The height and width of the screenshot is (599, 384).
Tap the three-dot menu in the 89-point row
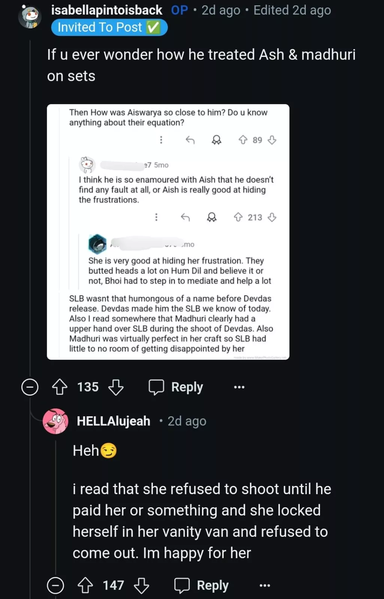[x=161, y=140]
